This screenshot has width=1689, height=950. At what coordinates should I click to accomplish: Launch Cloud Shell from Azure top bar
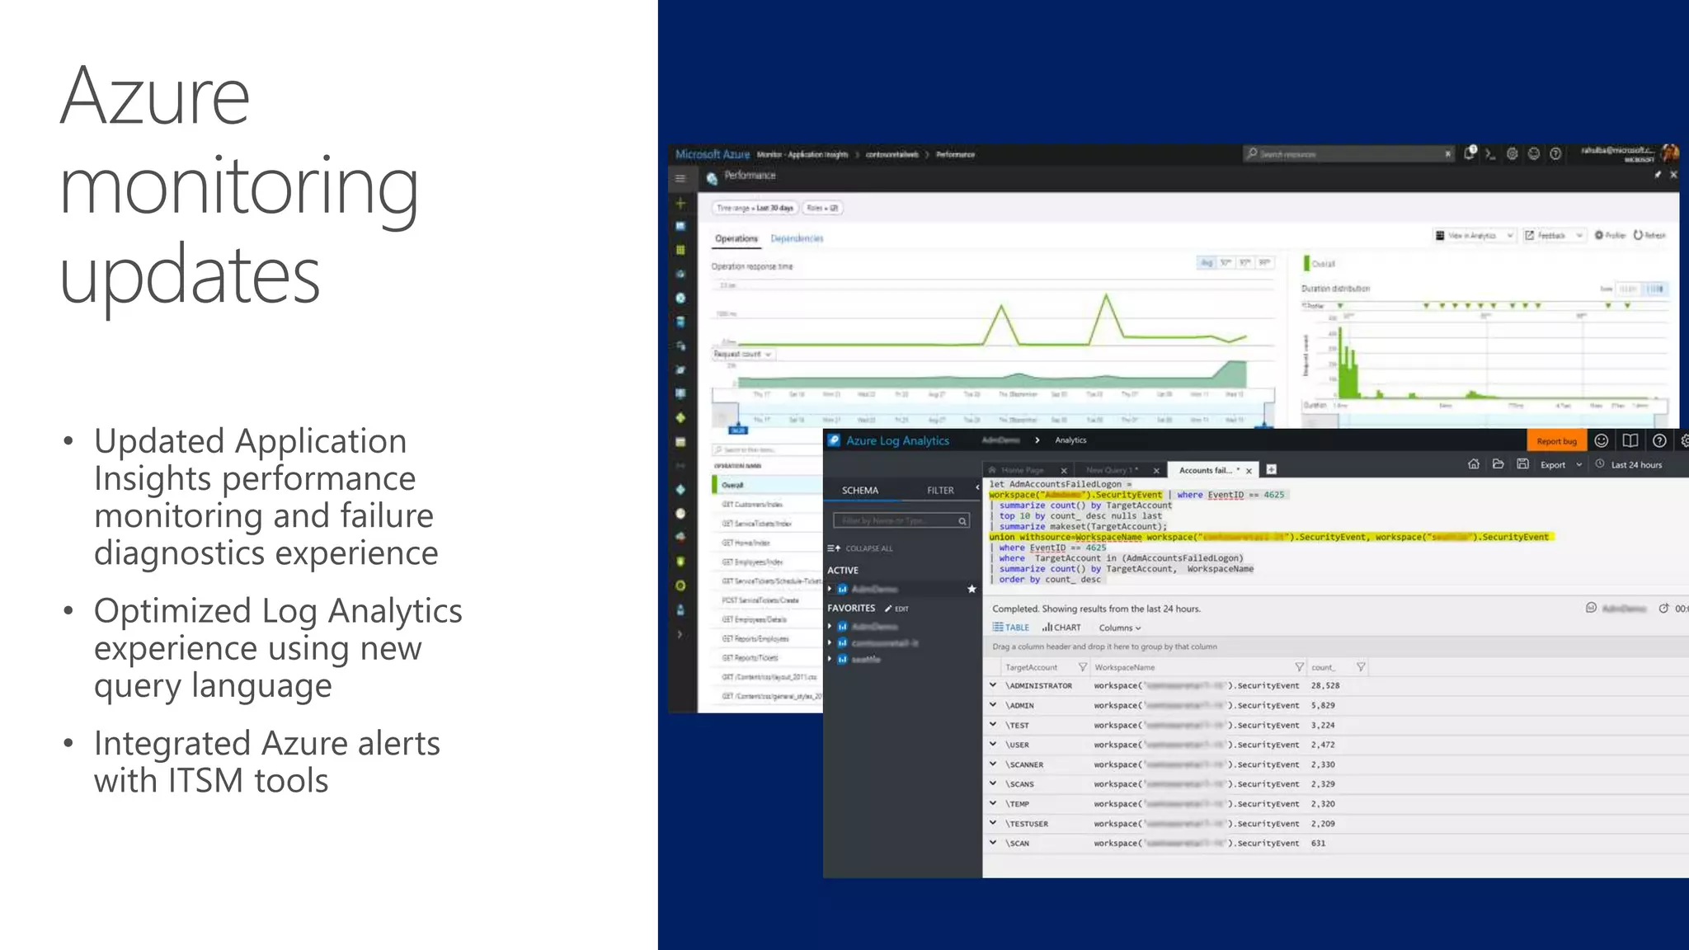click(x=1490, y=153)
